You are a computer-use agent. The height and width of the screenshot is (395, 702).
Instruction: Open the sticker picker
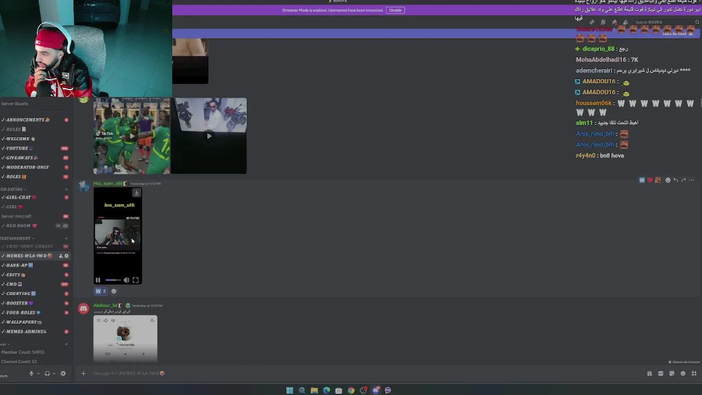click(x=672, y=374)
